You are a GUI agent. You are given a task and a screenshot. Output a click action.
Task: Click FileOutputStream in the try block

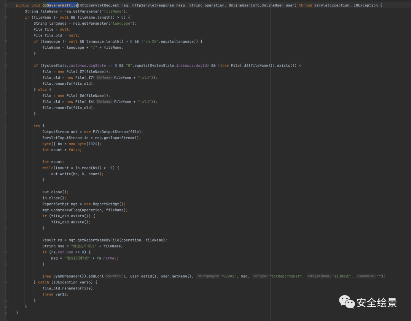(110, 132)
